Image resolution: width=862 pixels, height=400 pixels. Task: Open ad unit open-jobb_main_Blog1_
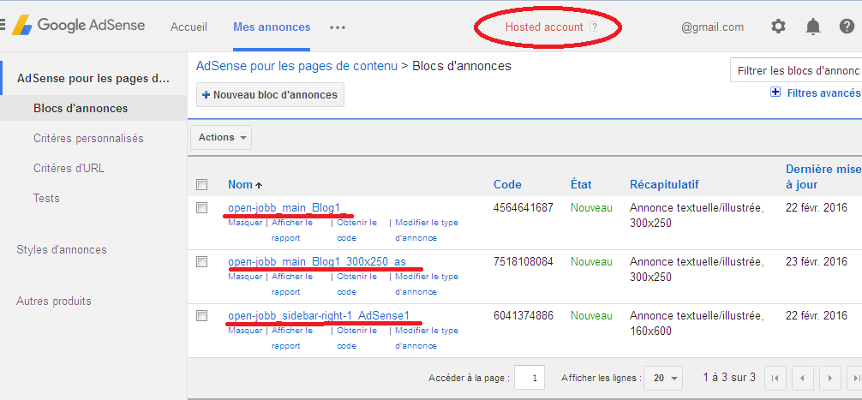(288, 207)
